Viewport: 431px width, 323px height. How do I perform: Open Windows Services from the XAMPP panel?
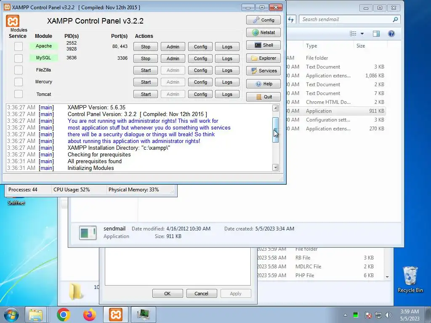[x=263, y=71]
